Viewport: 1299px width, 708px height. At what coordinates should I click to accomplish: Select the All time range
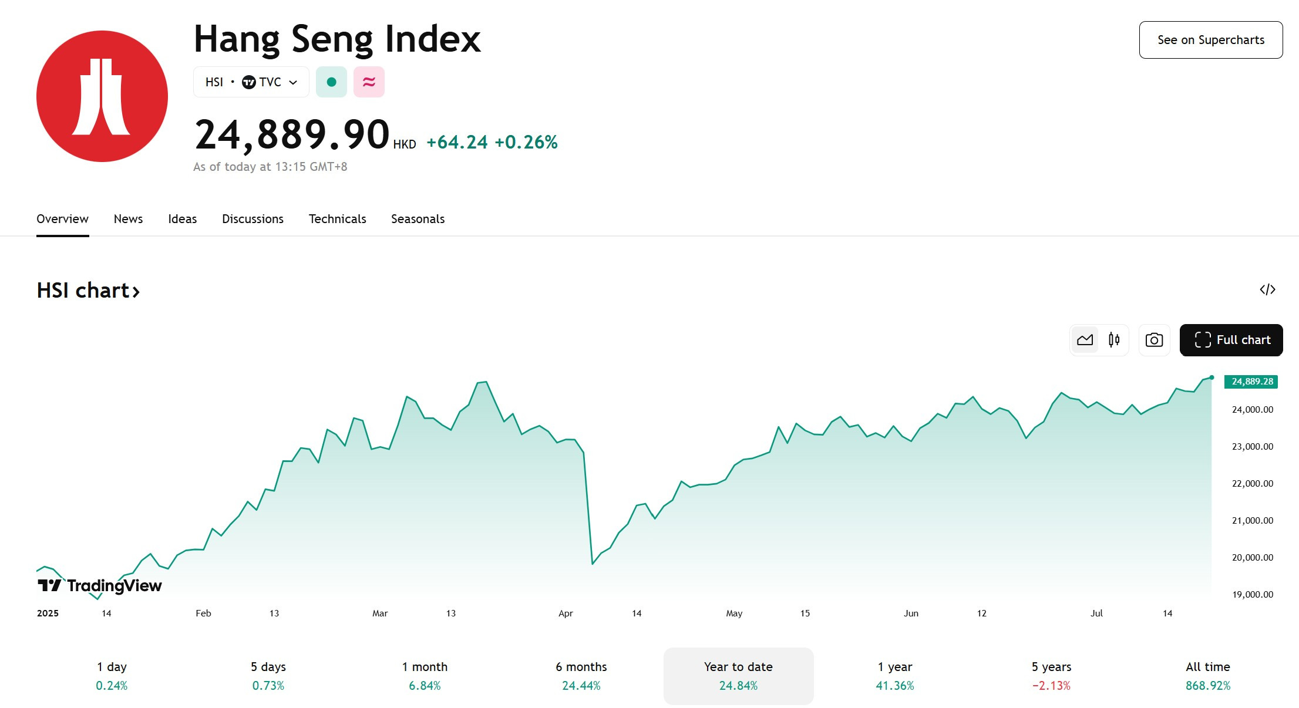point(1207,676)
